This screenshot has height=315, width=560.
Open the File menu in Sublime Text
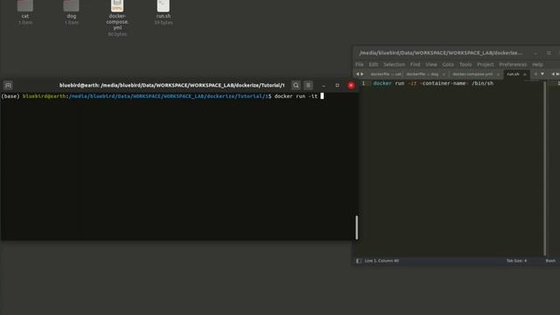point(360,65)
